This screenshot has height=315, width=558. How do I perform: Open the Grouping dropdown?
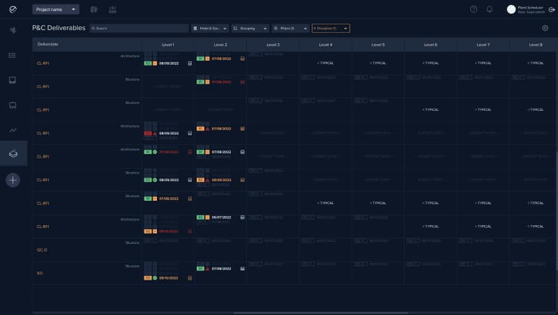pyautogui.click(x=250, y=29)
